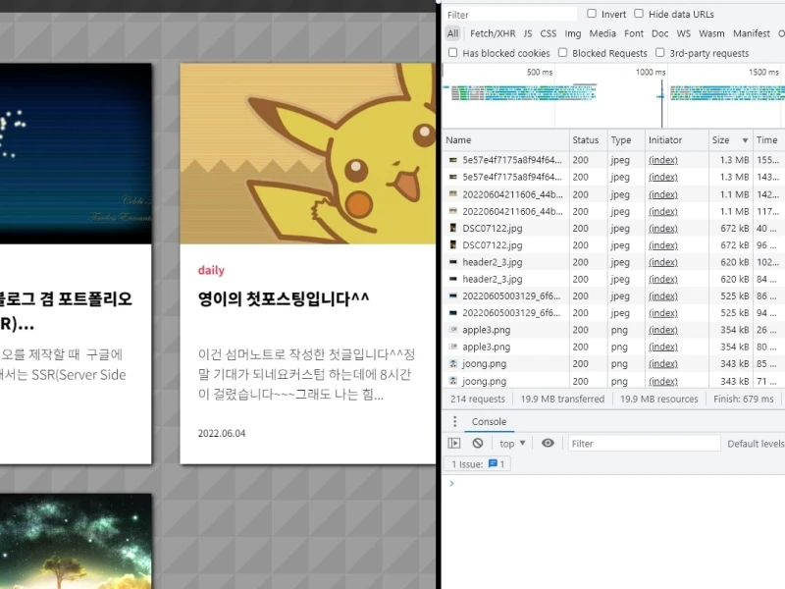Open the (index) initiator in 20220605003129 row with time 94
Screen dimensions: 785x589
[663, 313]
